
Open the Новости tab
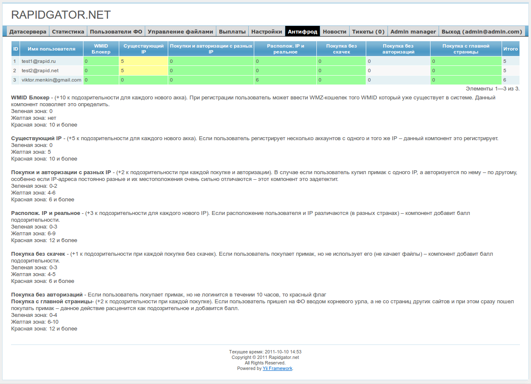334,31
